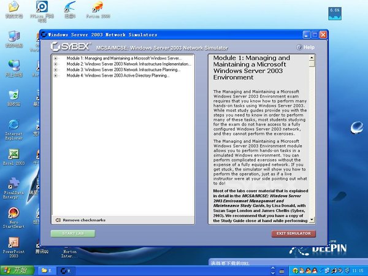Minimize the simulator window

(306, 35)
